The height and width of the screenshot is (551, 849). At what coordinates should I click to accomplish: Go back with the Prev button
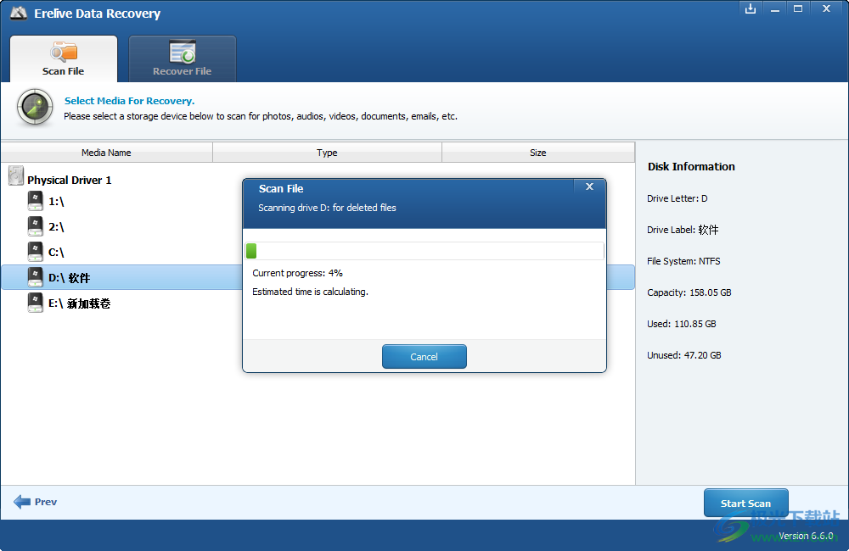pyautogui.click(x=35, y=502)
